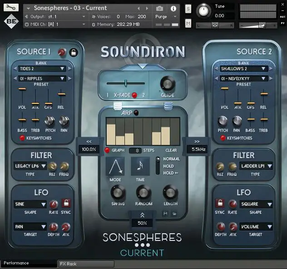Click the Source 2 REL slider
The image size is (287, 269).
pos(264,96)
